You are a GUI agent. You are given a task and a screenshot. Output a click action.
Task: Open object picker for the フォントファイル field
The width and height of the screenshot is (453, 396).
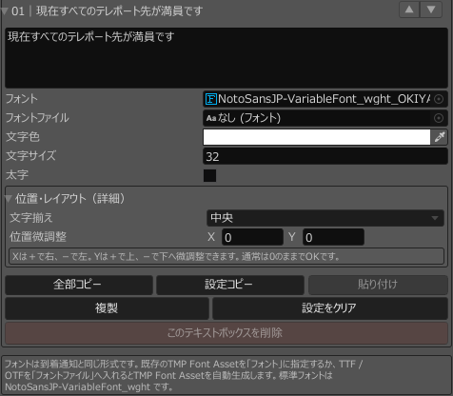coord(439,118)
